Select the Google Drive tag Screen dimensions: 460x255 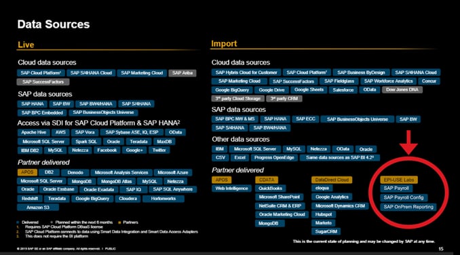(x=271, y=90)
